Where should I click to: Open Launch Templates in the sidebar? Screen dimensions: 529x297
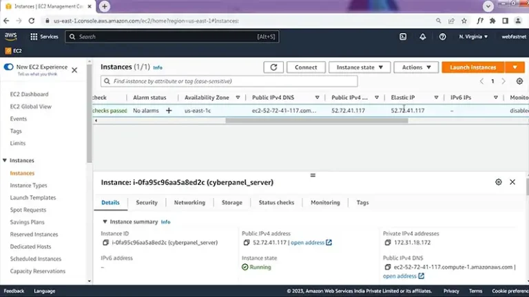tap(33, 198)
